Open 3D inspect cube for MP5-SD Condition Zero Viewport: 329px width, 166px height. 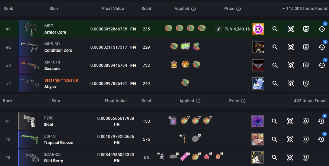290,47
